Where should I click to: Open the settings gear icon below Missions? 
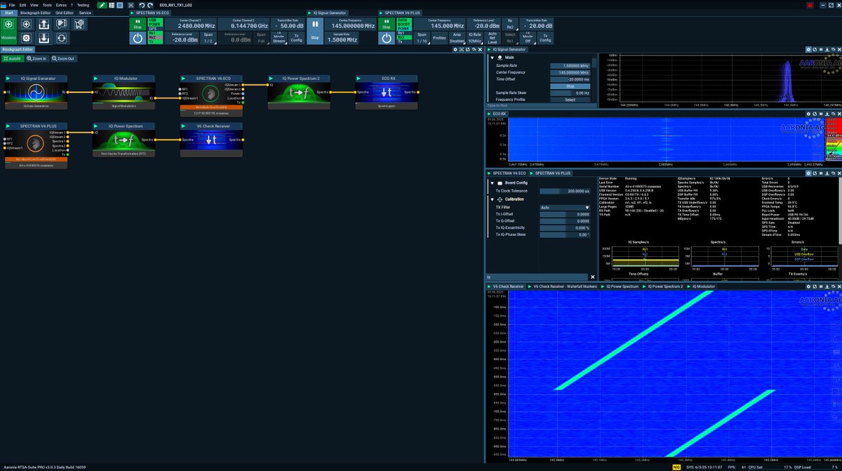pyautogui.click(x=27, y=38)
